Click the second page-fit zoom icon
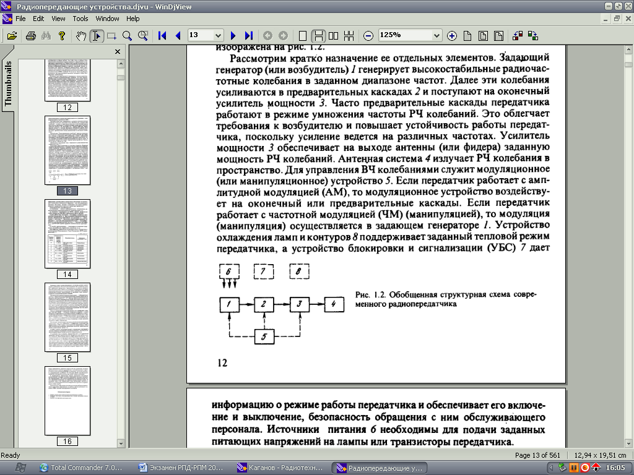The height and width of the screenshot is (475, 634). (483, 36)
